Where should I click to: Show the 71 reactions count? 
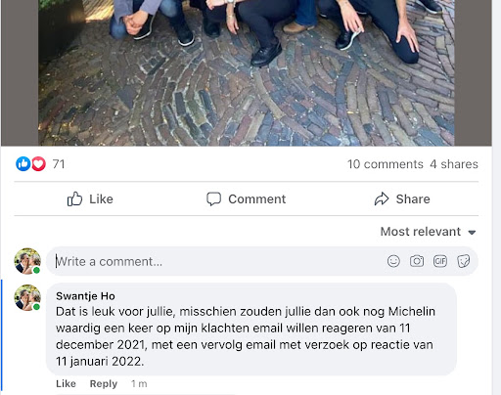59,164
